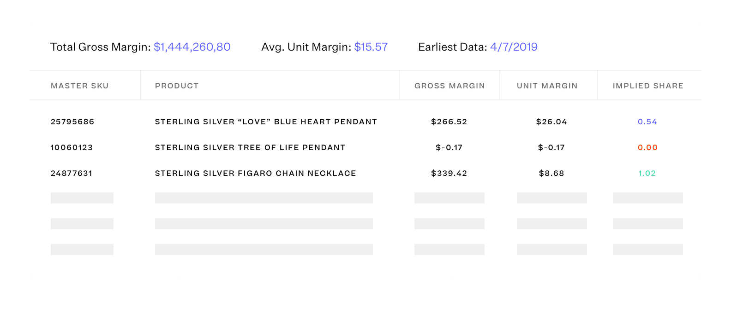Sort by the Master SKU column header
This screenshot has height=314, width=731.
click(x=80, y=86)
